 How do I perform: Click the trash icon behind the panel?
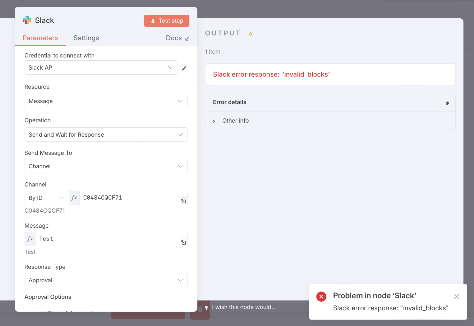pos(200,310)
